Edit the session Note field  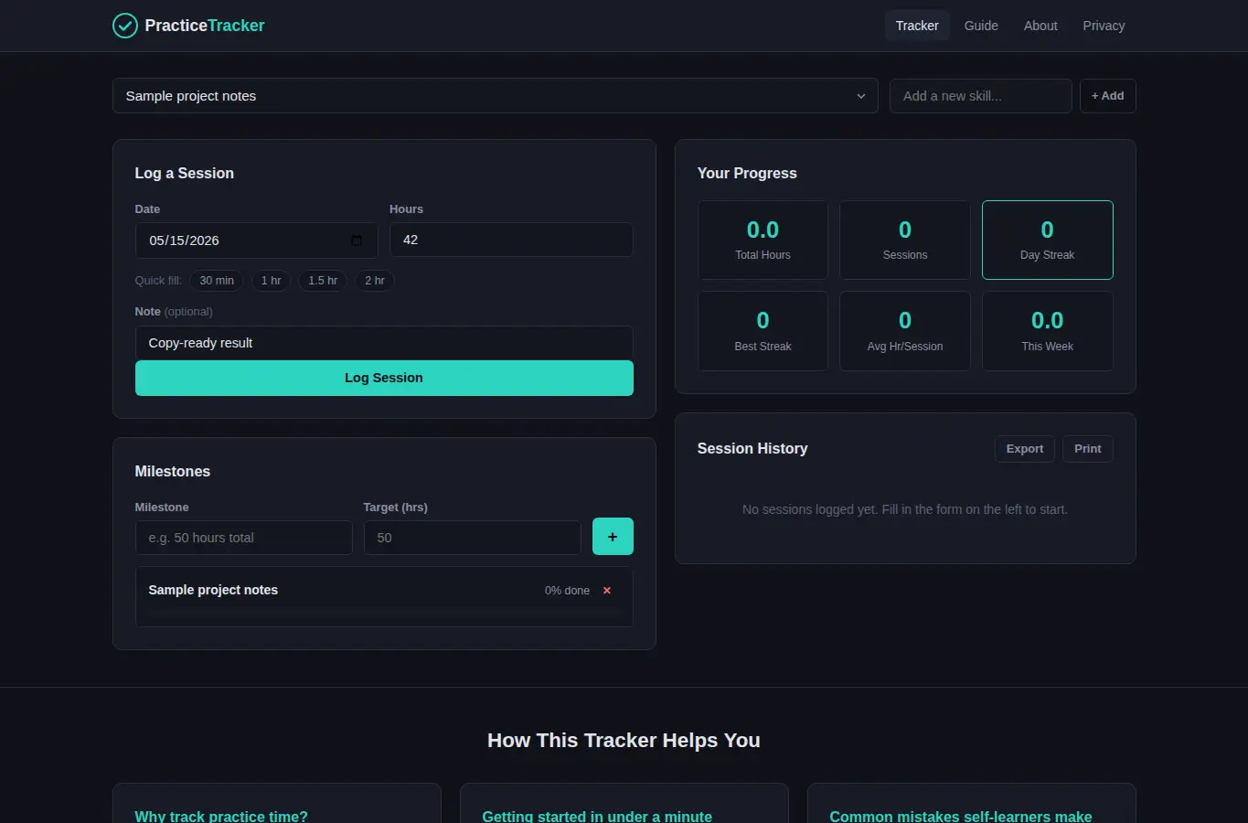click(384, 343)
